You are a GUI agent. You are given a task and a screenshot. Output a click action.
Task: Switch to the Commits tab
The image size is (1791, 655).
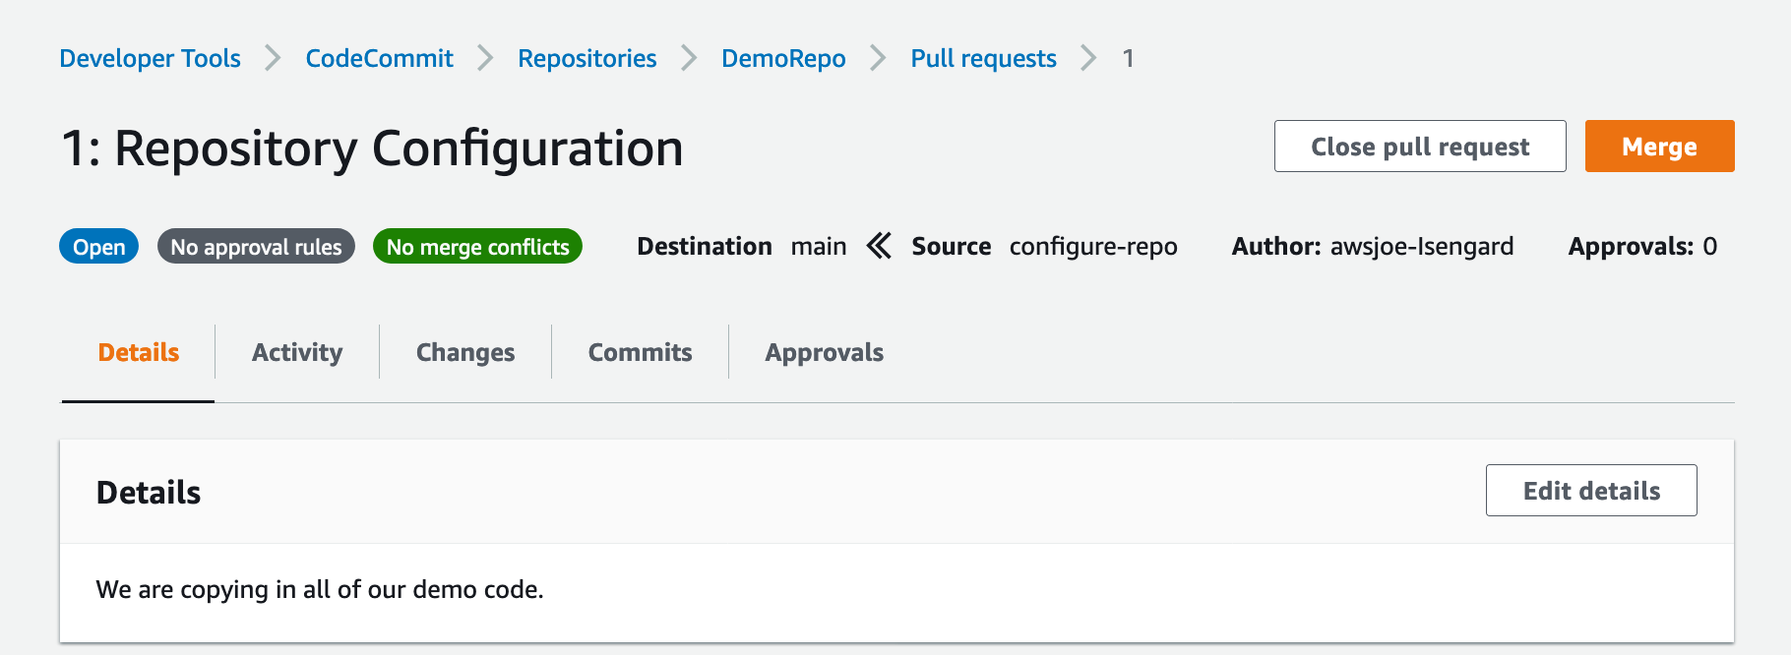point(640,351)
